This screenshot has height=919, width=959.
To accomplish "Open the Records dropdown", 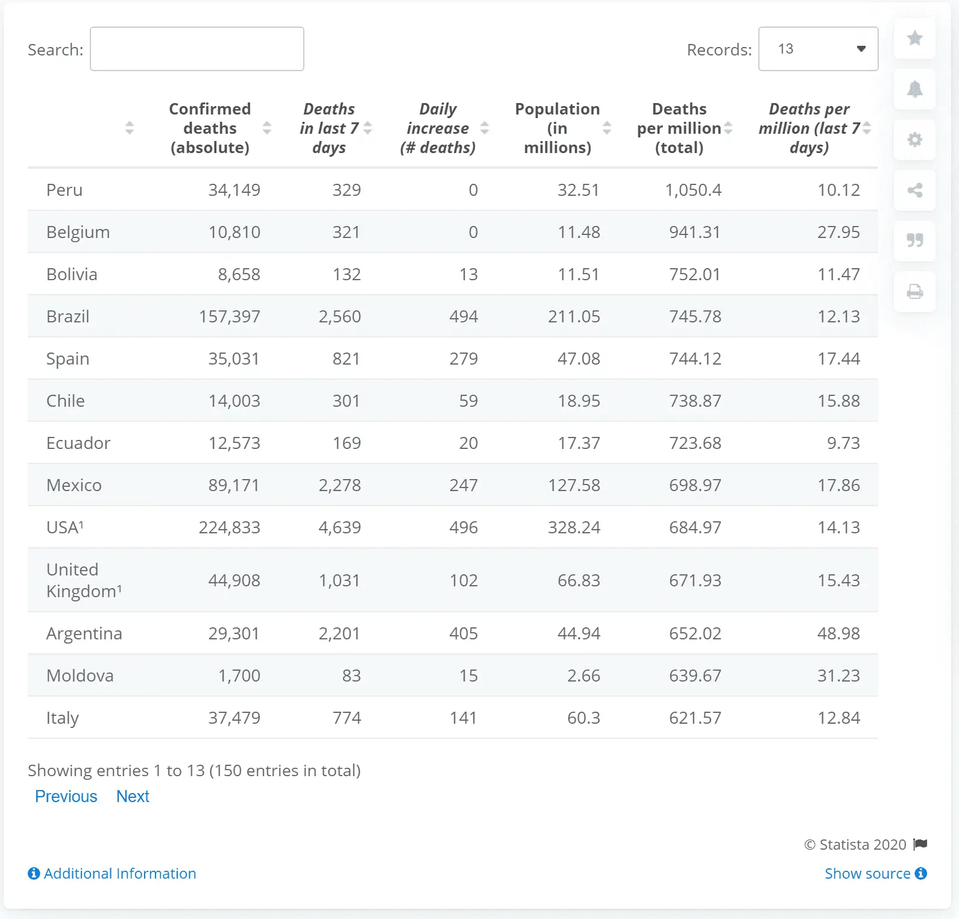I will 817,49.
